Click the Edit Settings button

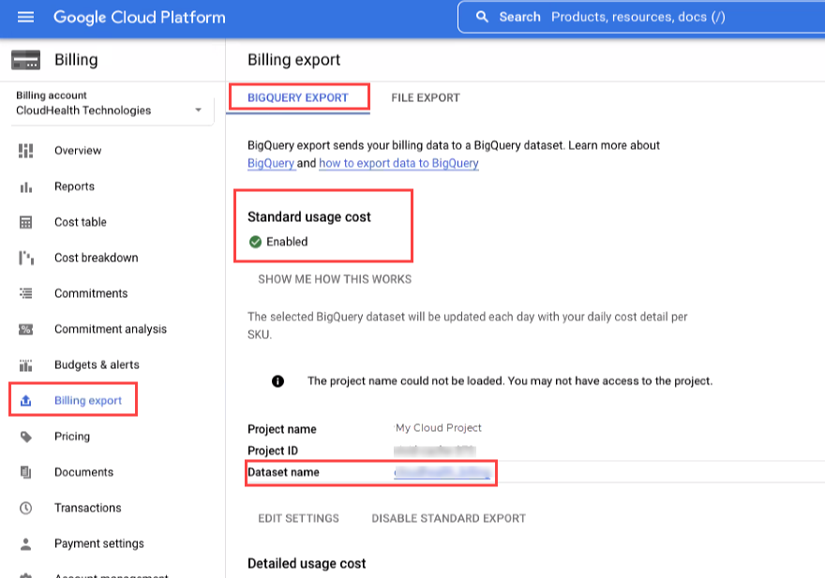(298, 518)
